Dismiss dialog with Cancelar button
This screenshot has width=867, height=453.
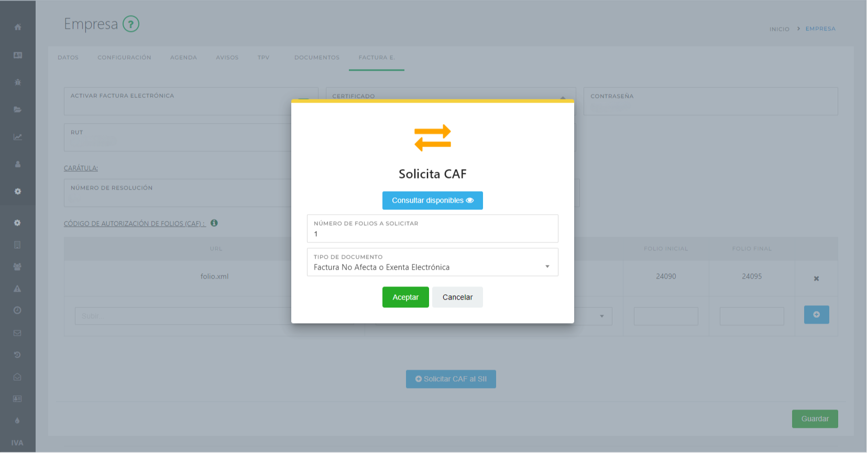[457, 297]
